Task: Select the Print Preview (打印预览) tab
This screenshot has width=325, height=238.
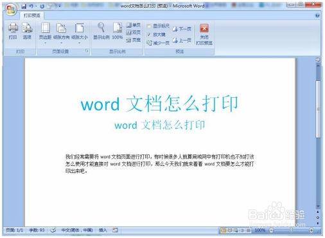Action: pyautogui.click(x=32, y=15)
